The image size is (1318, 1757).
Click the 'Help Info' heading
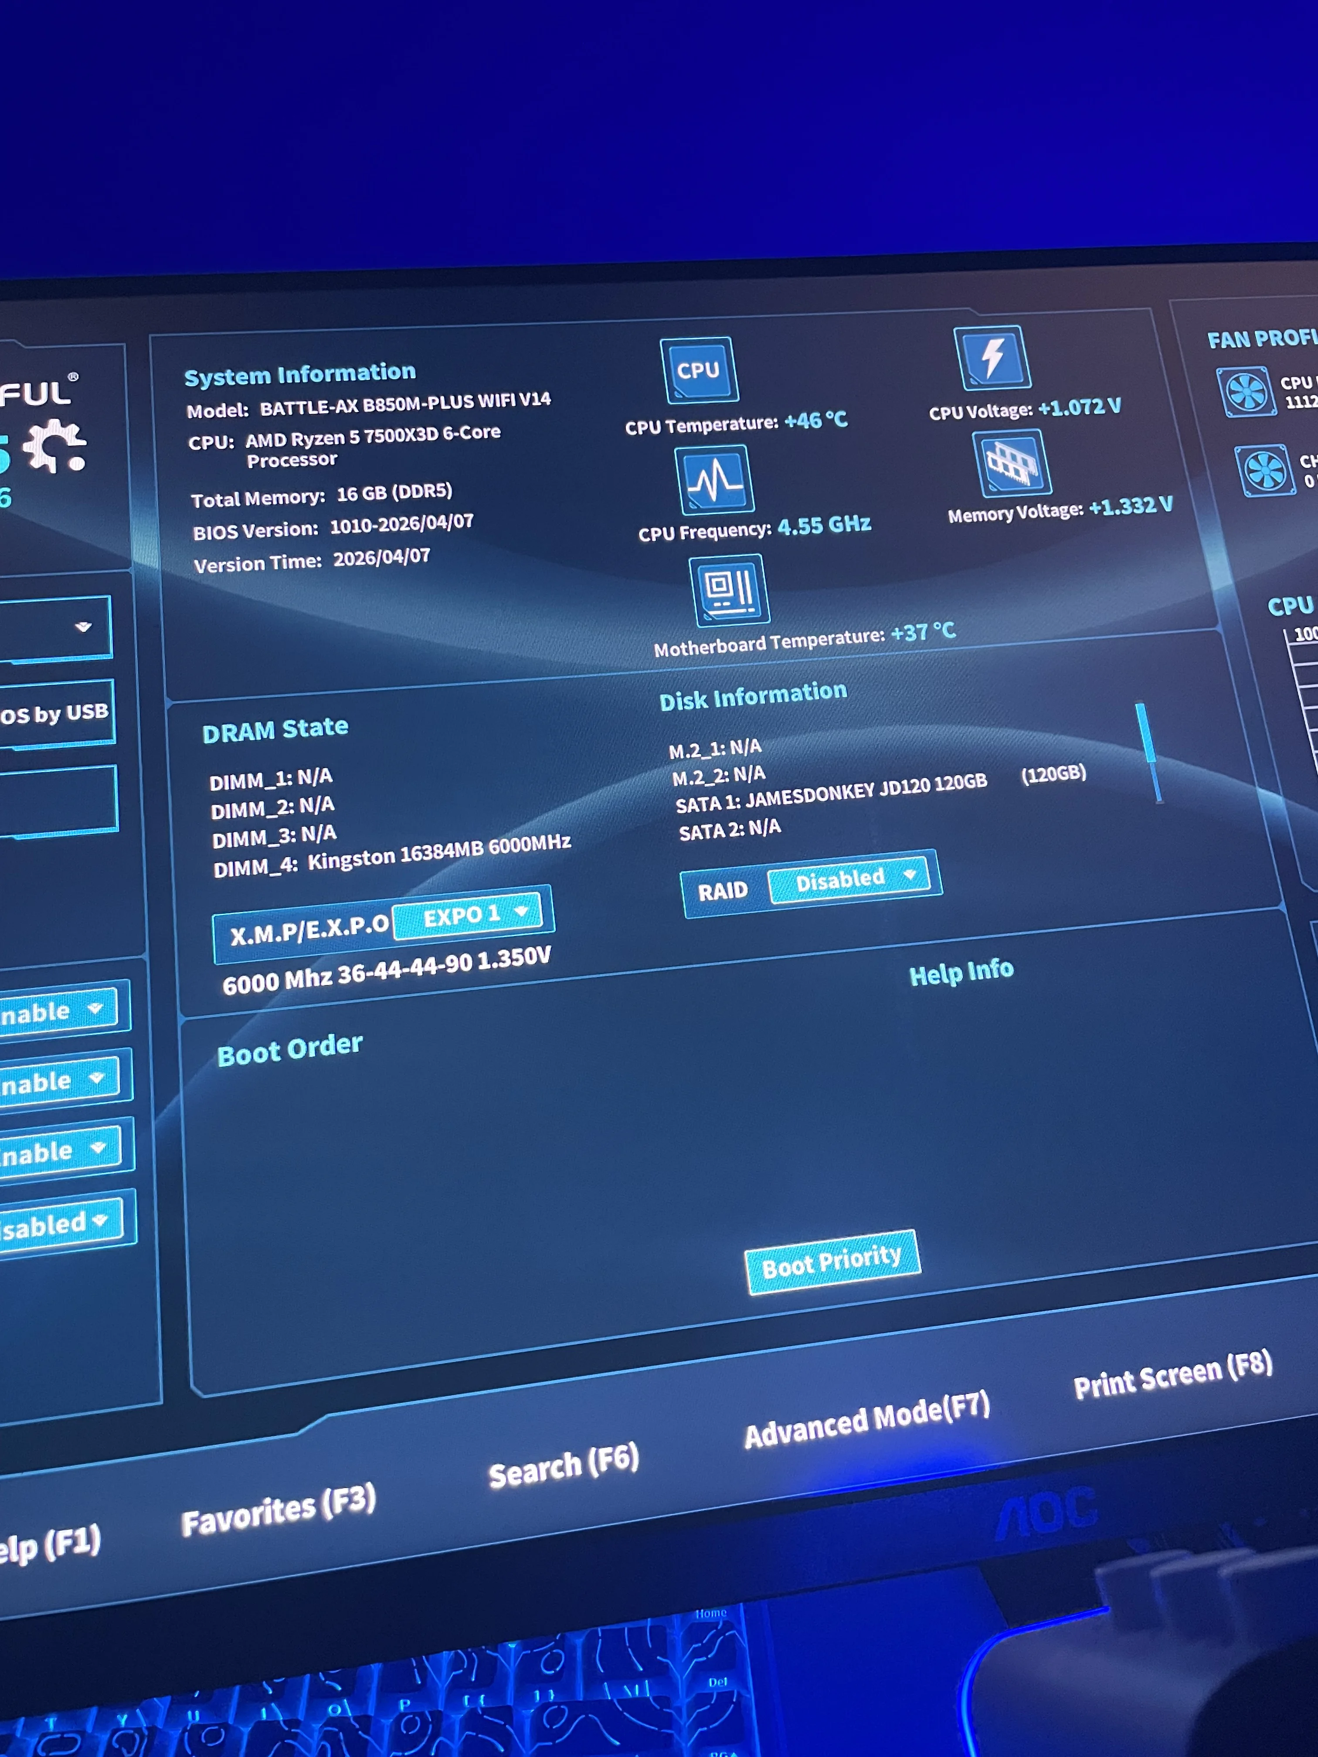tap(961, 971)
